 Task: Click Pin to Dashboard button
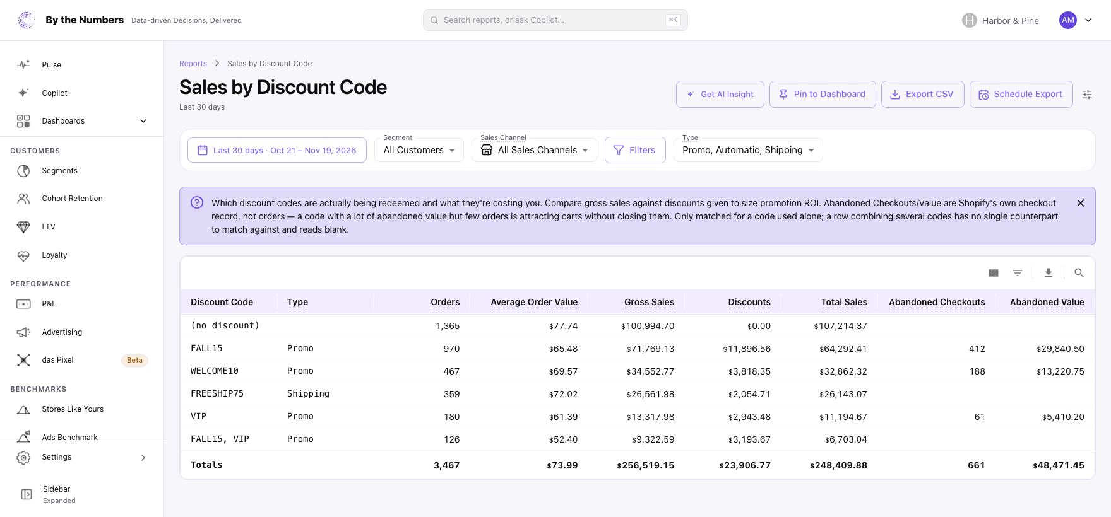823,95
